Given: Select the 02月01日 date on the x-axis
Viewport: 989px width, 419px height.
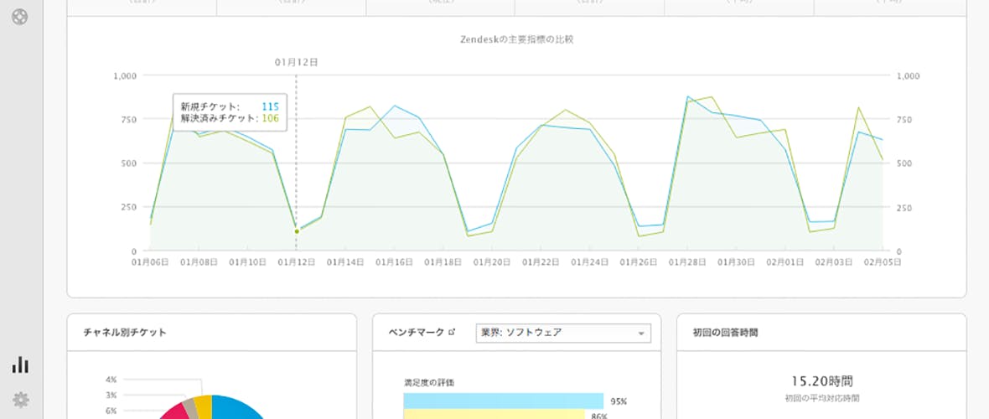Looking at the screenshot, I should pos(784,261).
